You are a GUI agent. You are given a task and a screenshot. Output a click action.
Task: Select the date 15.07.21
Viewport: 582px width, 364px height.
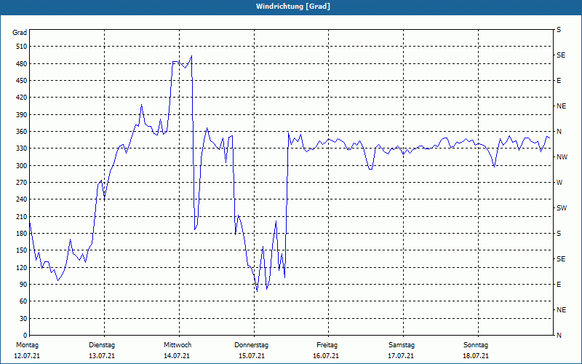[252, 356]
